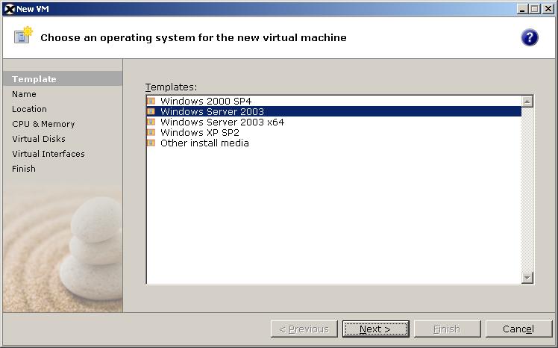Click the templates list scroll up arrow

click(x=527, y=102)
